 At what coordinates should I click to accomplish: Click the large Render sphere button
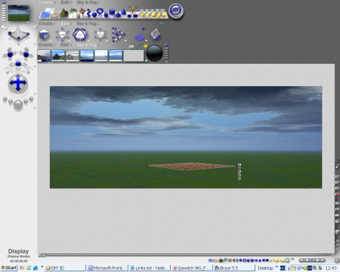click(18, 105)
